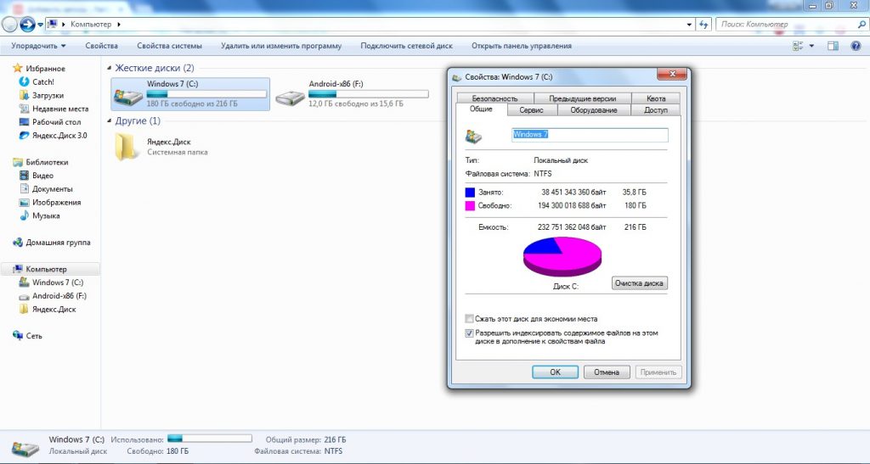
Task: Open the recent pages history dropdown arrow
Action: pyautogui.click(x=41, y=25)
